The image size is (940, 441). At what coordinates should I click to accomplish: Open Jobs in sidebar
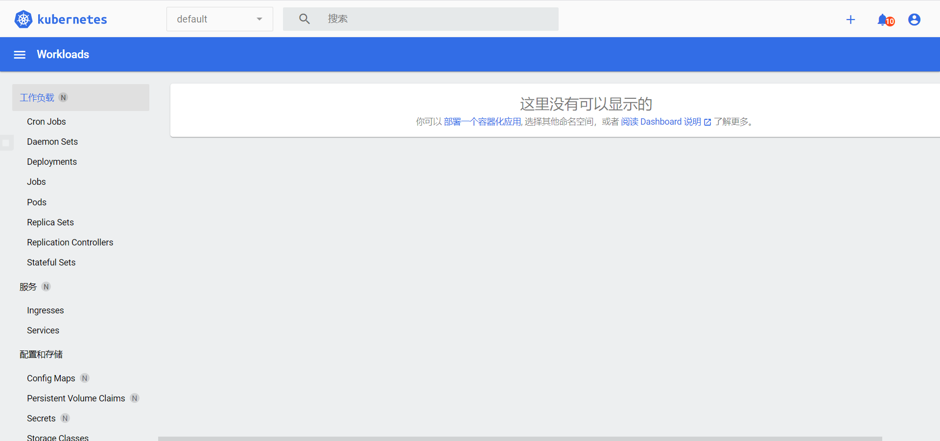point(36,182)
